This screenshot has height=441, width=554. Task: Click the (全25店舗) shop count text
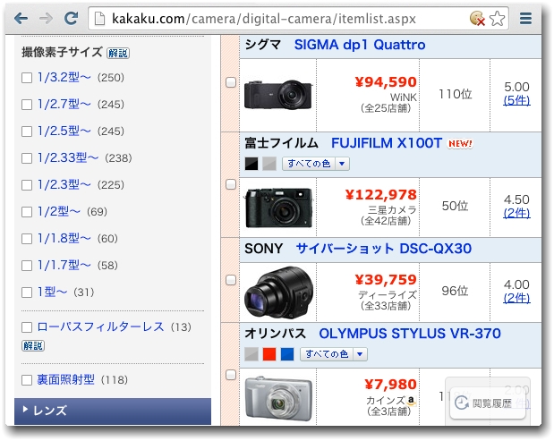pyautogui.click(x=386, y=108)
